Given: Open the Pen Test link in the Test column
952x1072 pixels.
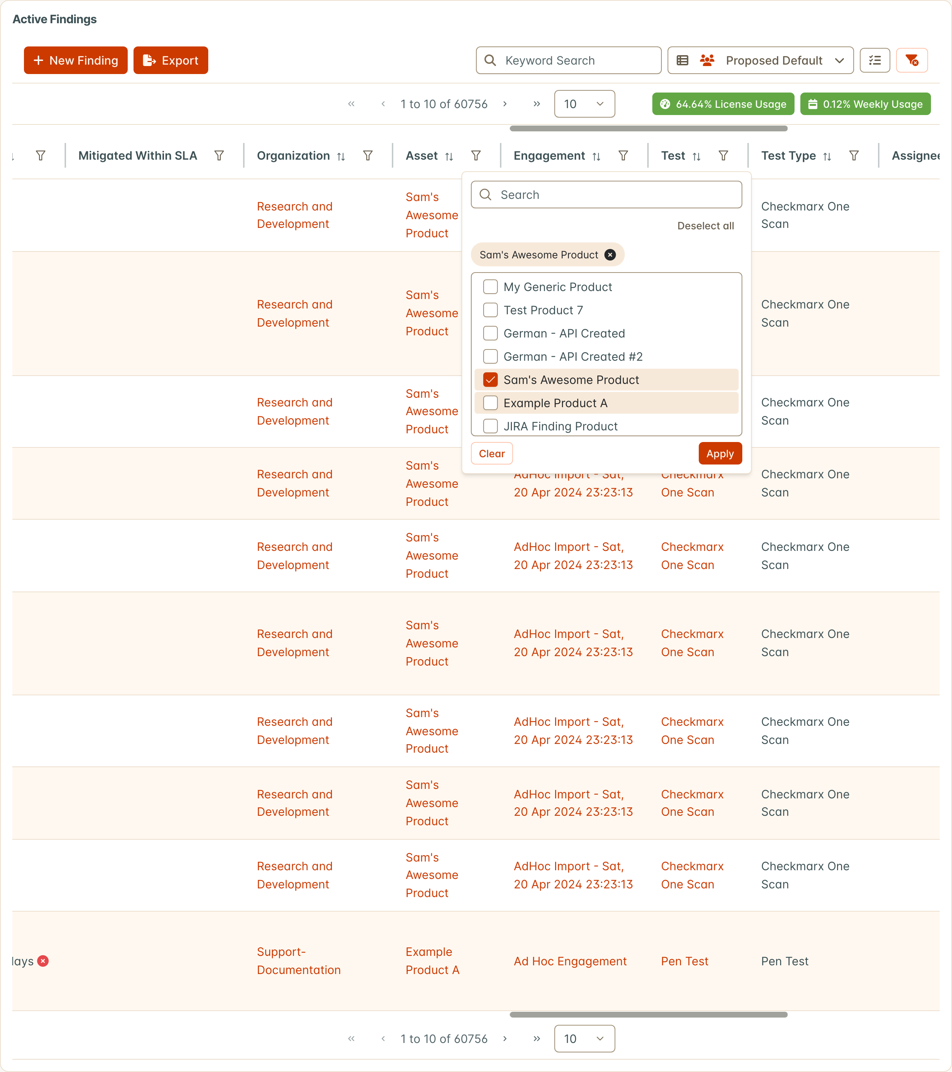Looking at the screenshot, I should 685,961.
